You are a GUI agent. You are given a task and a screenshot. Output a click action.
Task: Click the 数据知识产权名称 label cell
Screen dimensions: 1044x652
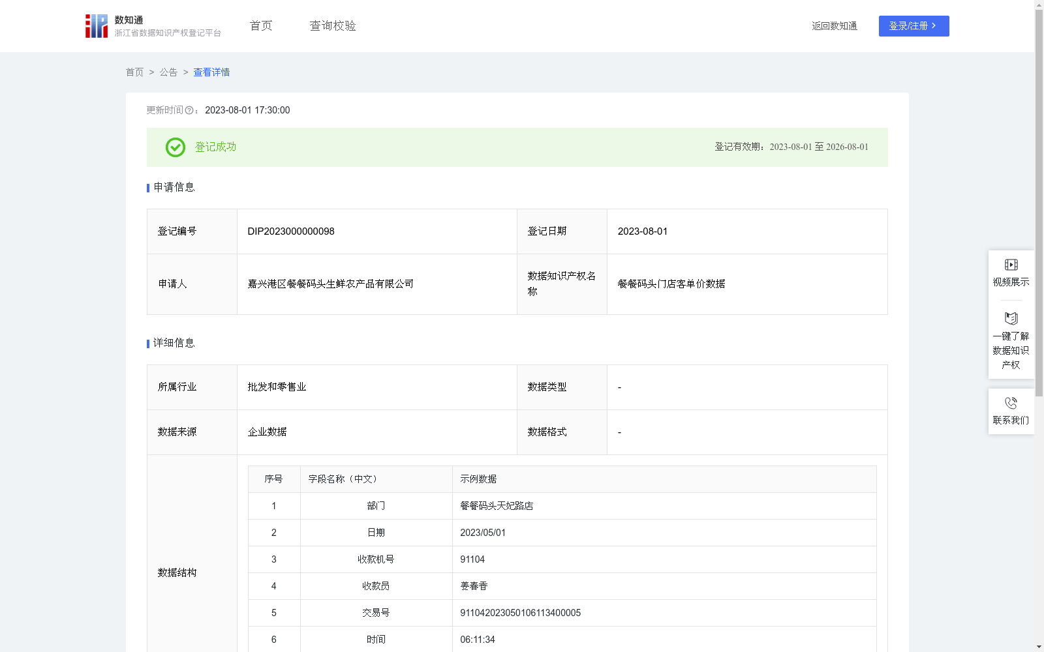coord(562,284)
